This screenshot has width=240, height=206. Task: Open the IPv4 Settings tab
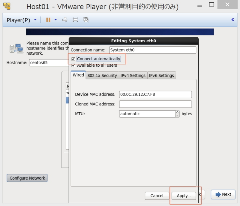133,75
